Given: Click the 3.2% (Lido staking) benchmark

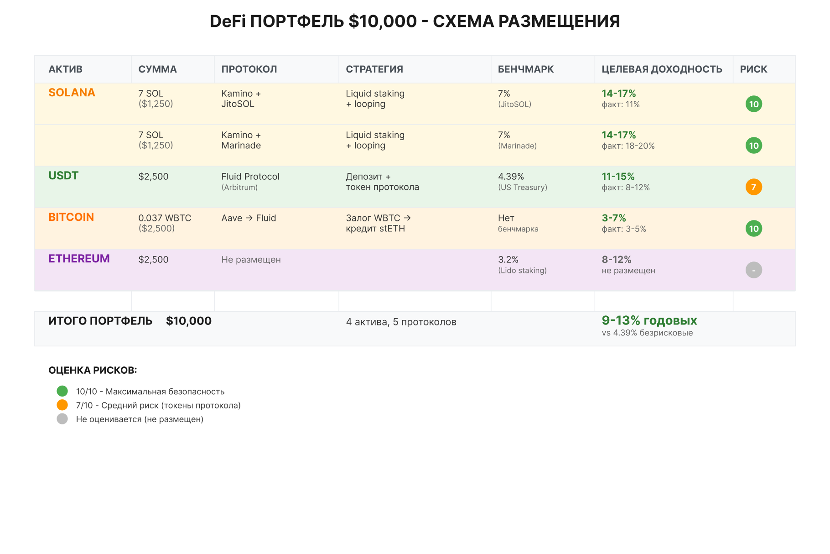Looking at the screenshot, I should (x=522, y=265).
